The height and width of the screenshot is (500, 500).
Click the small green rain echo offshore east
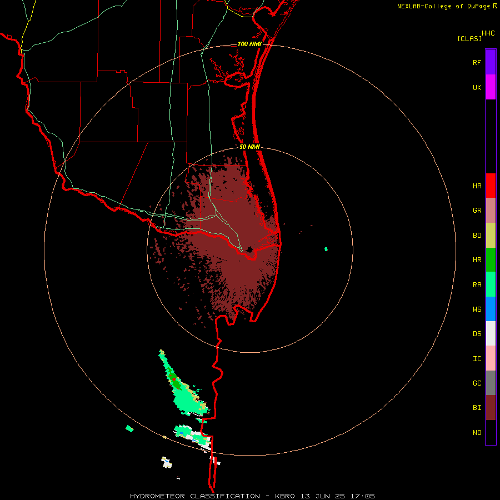coord(326,249)
